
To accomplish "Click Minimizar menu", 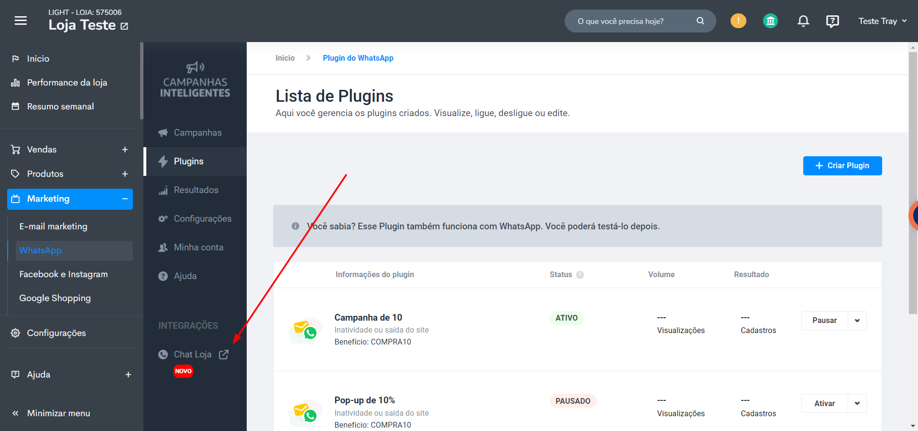I will pyautogui.click(x=58, y=413).
